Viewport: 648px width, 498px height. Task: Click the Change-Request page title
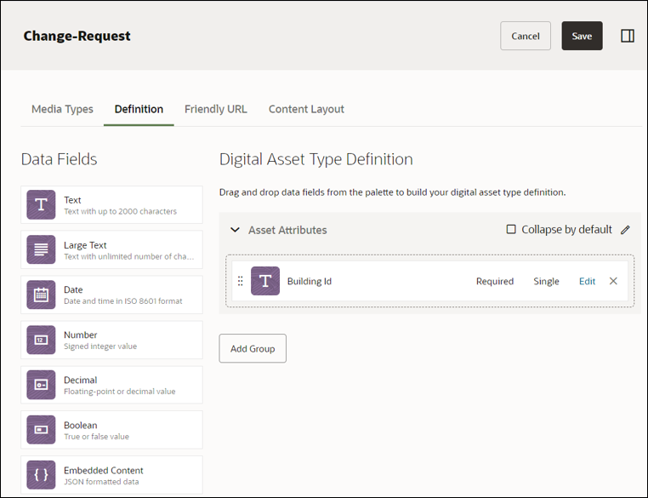pyautogui.click(x=77, y=36)
